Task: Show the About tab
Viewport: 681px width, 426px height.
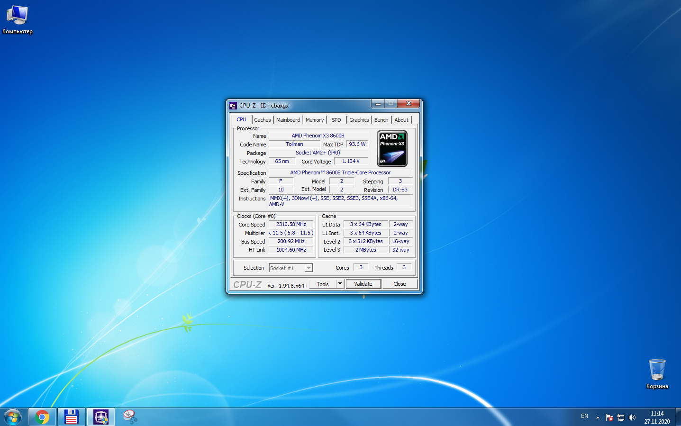Action: point(401,120)
